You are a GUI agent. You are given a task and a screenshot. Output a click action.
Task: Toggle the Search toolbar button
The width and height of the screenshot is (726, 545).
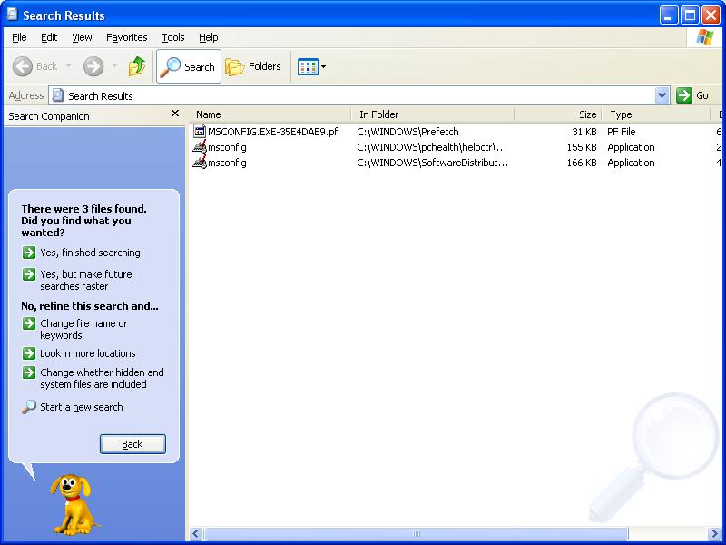tap(188, 66)
